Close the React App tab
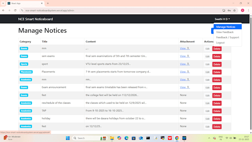The width and height of the screenshot is (252, 142). (42, 3)
